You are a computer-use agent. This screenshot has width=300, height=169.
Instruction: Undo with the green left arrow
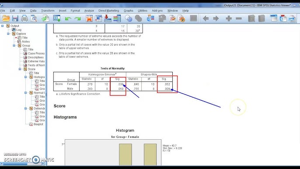[68, 19]
